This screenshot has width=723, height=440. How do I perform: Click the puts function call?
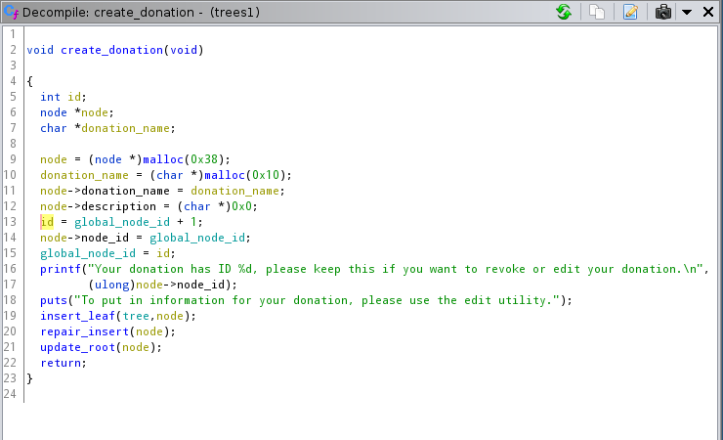point(54,301)
